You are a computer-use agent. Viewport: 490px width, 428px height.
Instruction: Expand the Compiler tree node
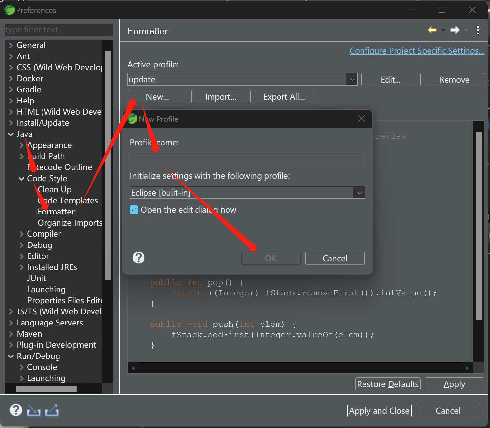click(21, 234)
